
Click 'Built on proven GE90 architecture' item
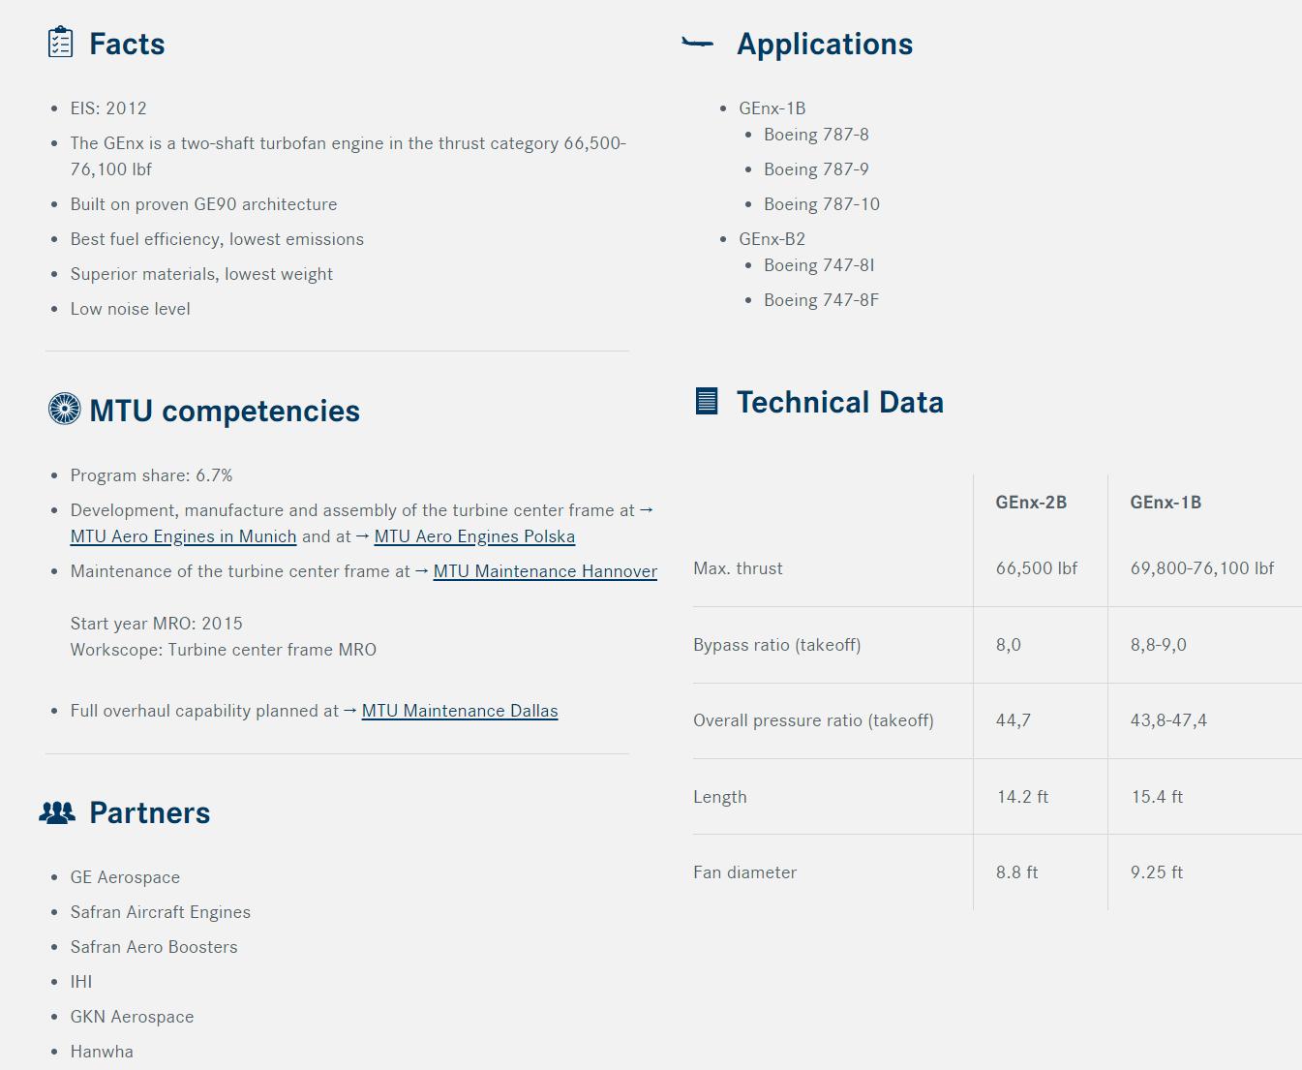203,204
